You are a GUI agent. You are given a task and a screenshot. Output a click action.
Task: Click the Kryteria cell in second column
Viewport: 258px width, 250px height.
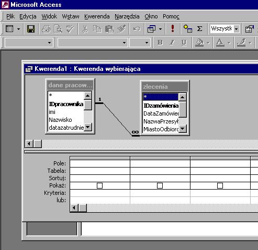[x=160, y=193]
